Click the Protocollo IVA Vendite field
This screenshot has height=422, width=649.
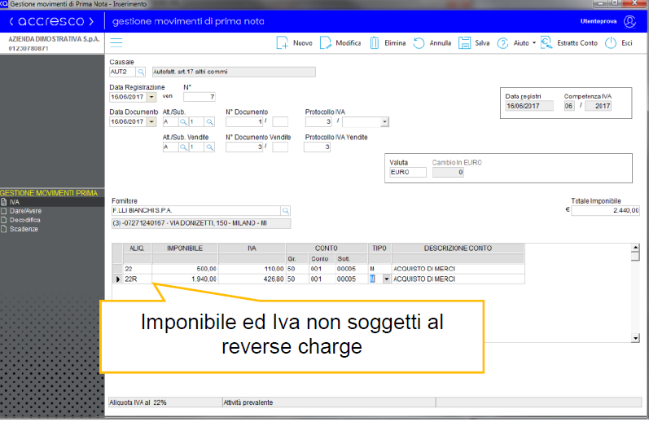(318, 147)
